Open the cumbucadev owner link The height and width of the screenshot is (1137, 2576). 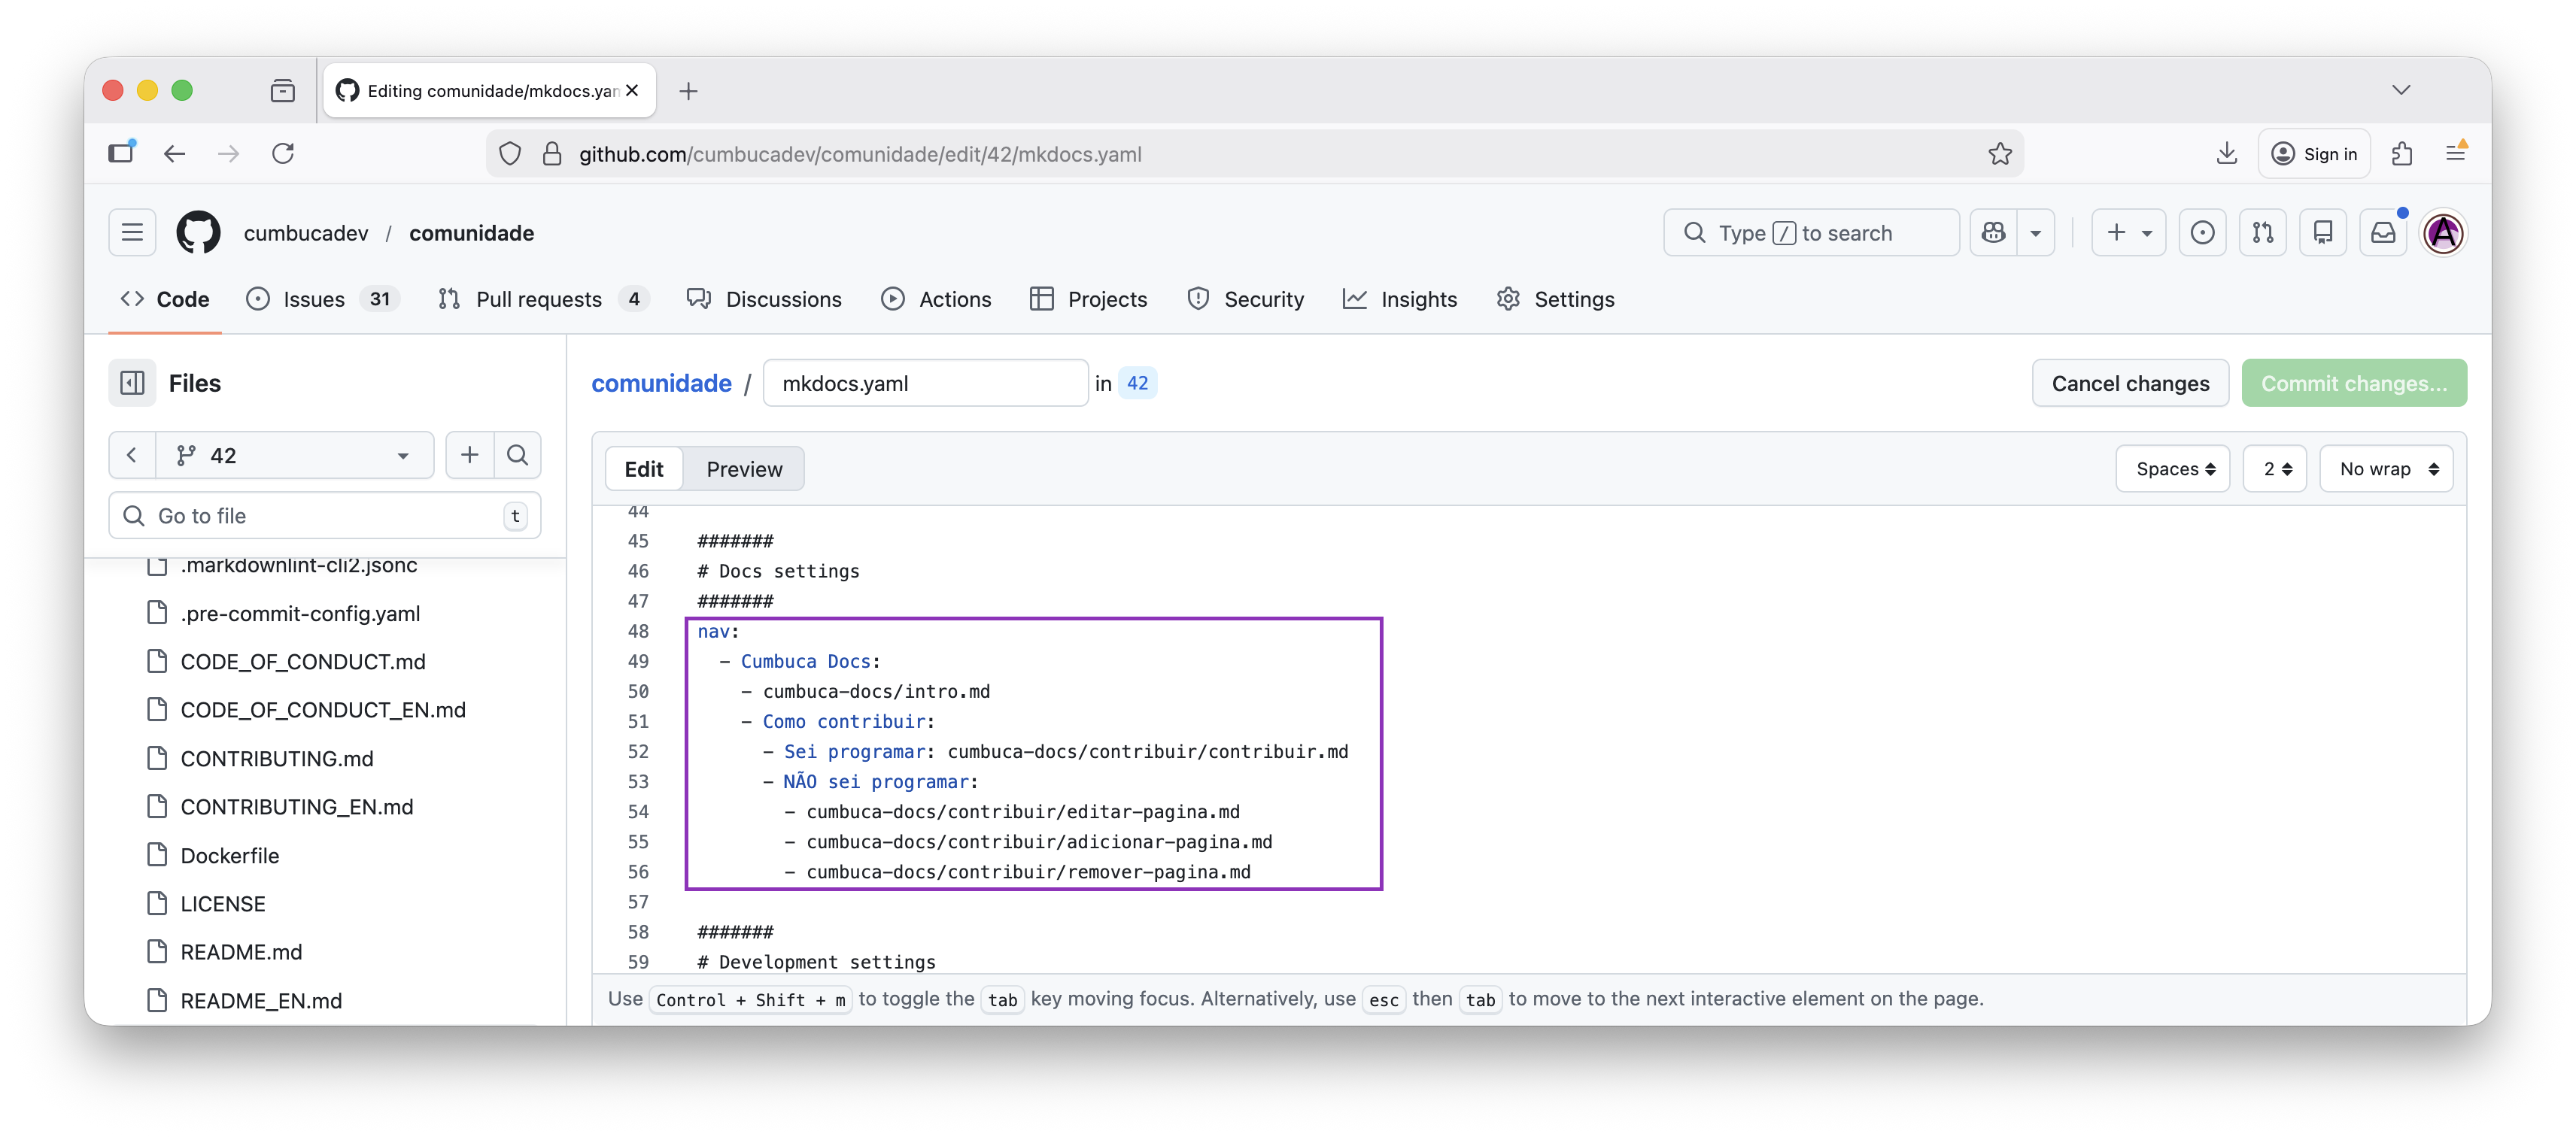306,233
